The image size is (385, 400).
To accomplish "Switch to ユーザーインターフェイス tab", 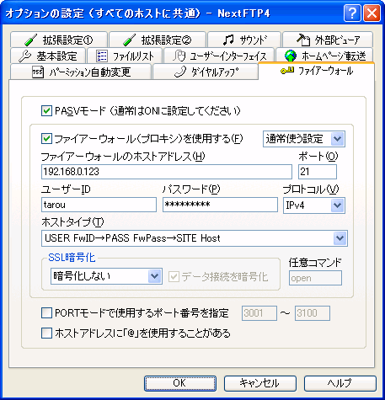I will pos(219,56).
